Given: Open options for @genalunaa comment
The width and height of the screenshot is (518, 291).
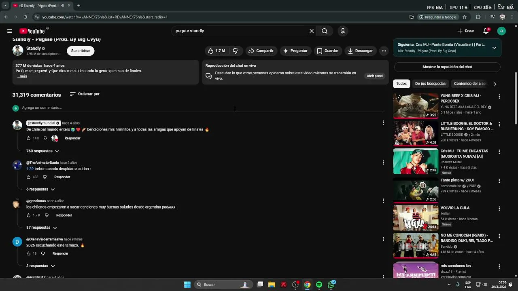Looking at the screenshot, I should click(383, 201).
